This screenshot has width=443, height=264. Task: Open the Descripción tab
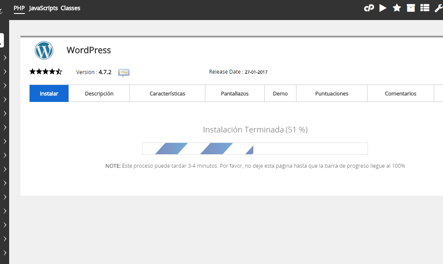tap(99, 94)
